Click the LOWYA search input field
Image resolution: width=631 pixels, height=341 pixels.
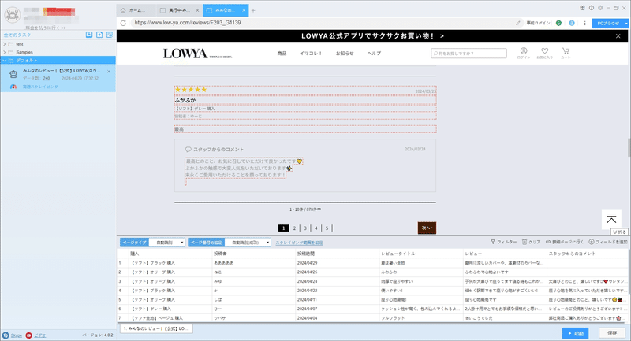pos(469,53)
